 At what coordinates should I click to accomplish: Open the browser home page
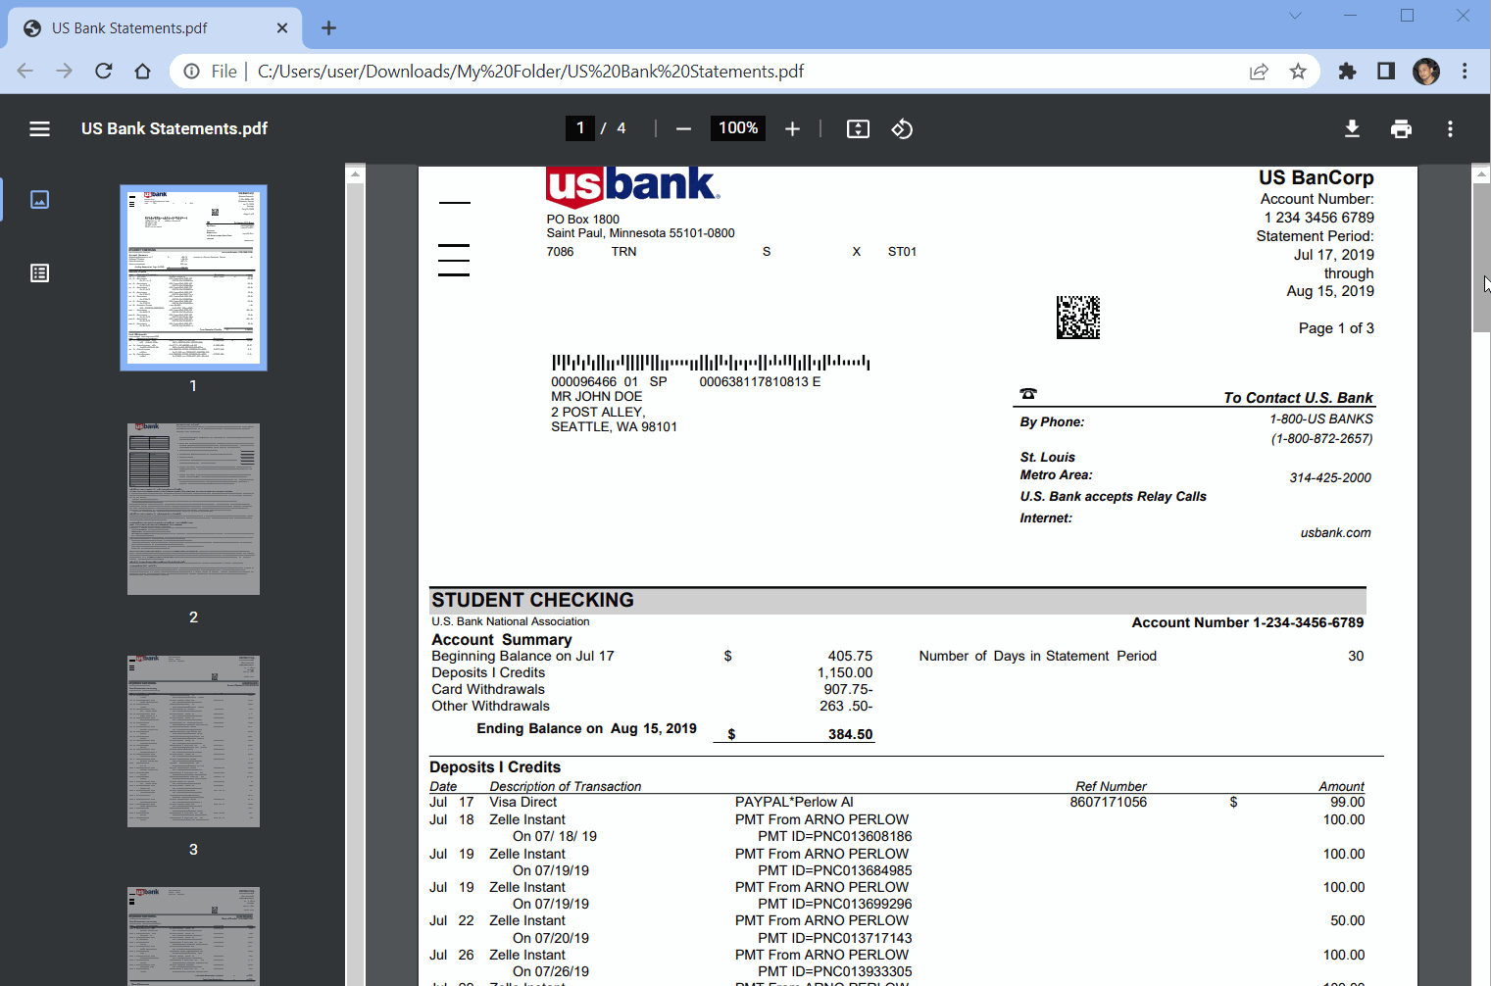tap(142, 71)
